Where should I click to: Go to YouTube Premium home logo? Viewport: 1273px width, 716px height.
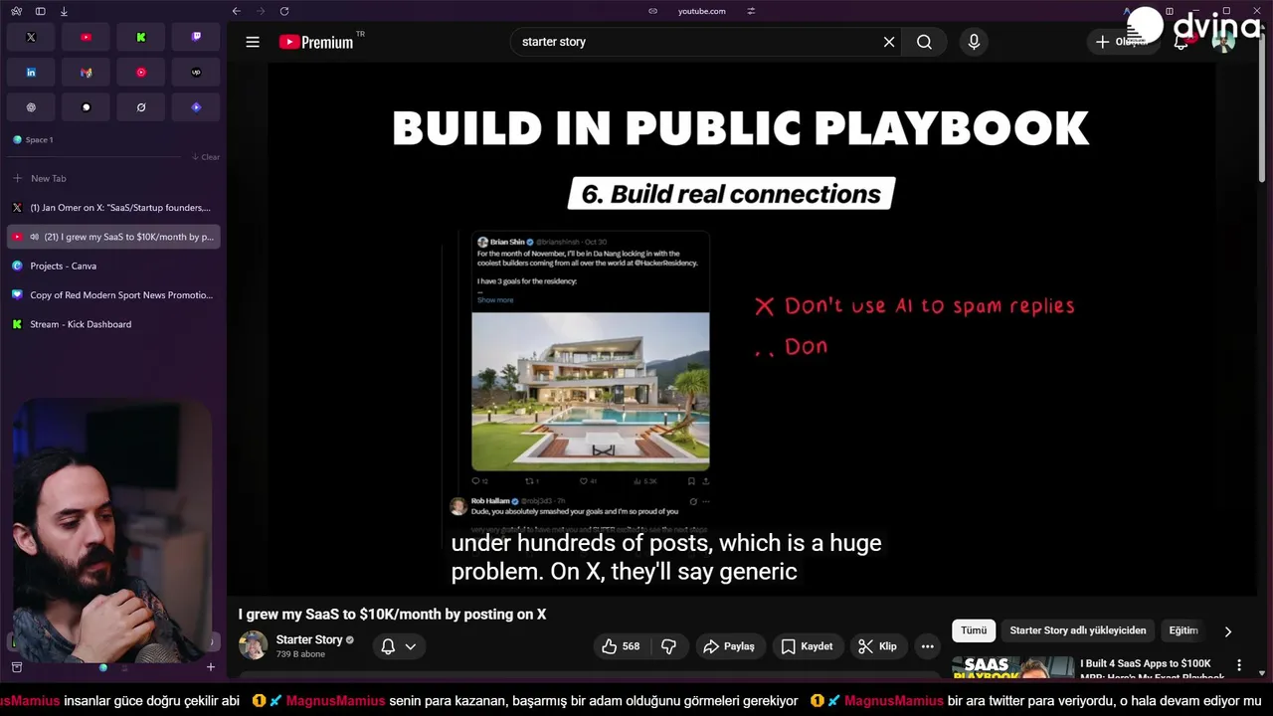click(x=316, y=42)
